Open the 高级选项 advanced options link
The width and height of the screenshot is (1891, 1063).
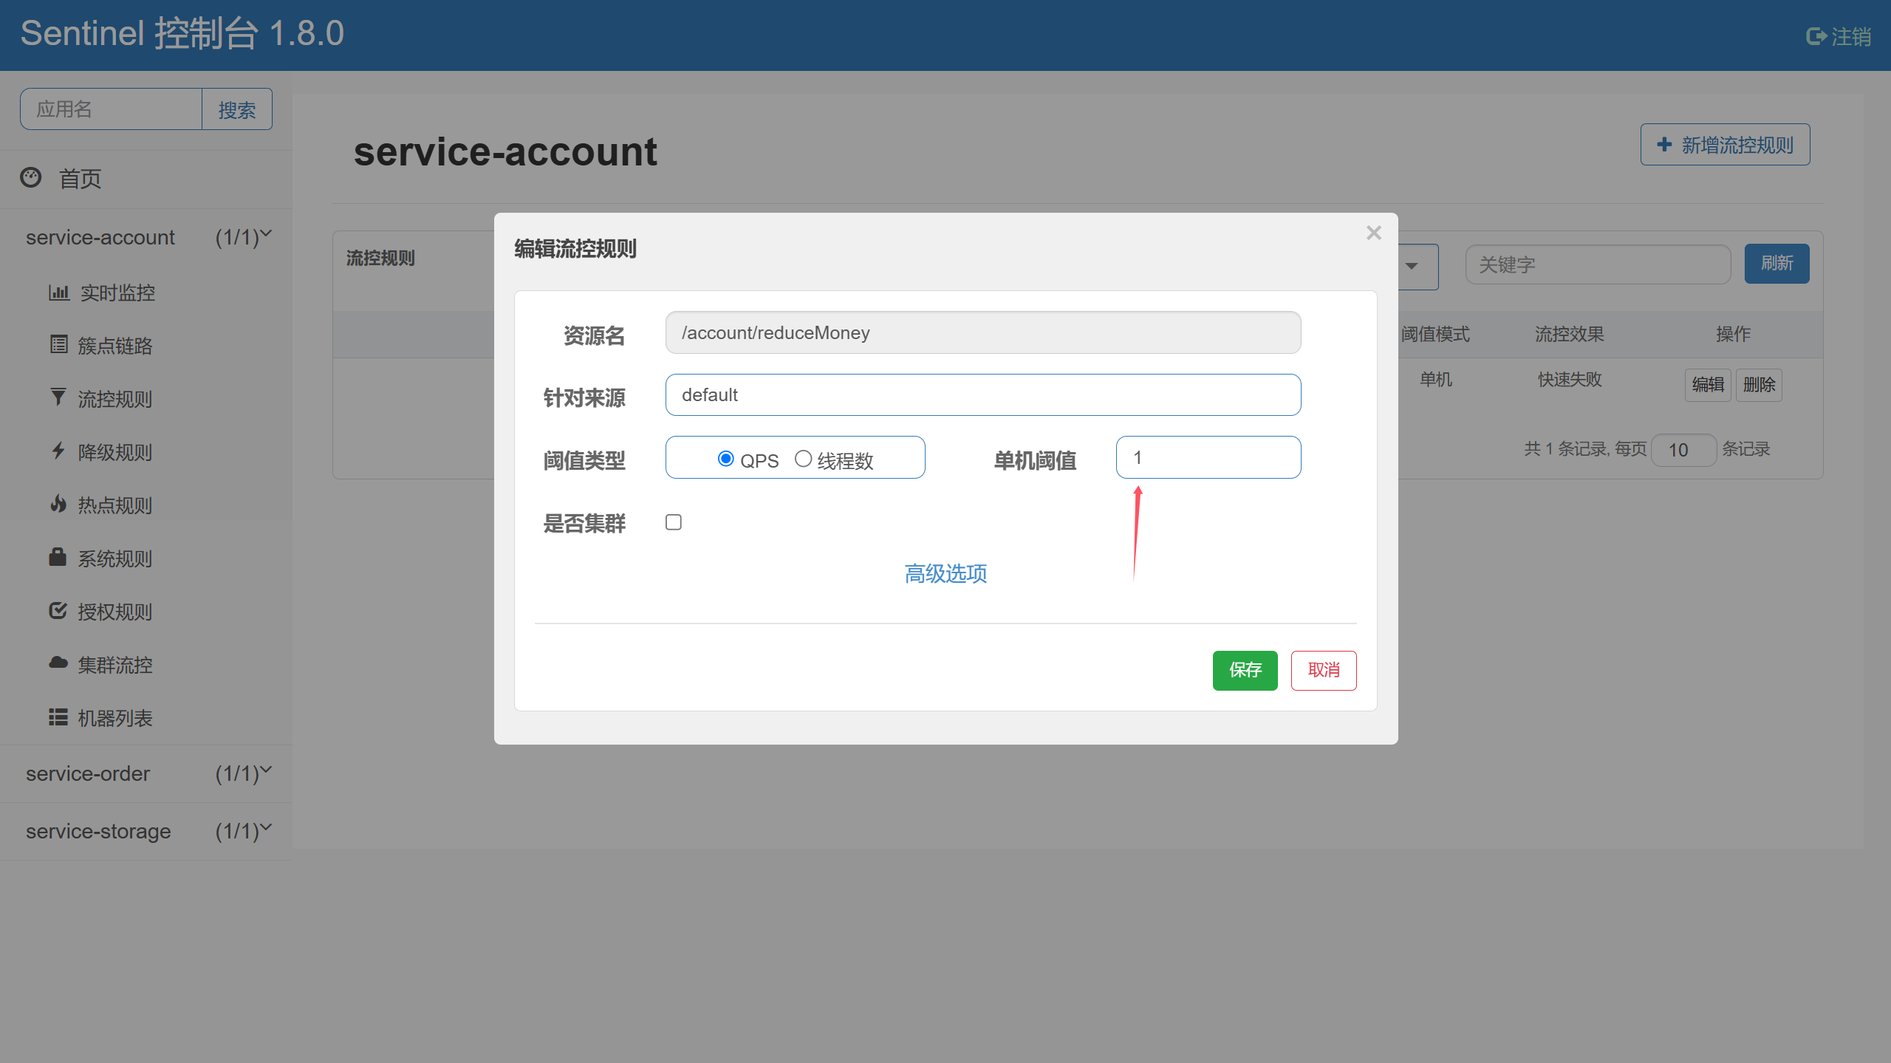coord(945,573)
